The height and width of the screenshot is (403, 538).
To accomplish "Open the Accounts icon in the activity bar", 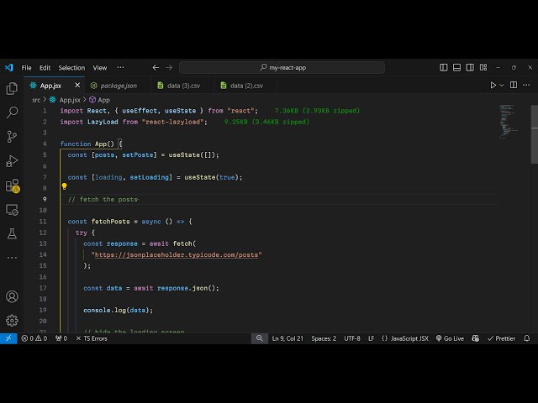I will pyautogui.click(x=12, y=296).
